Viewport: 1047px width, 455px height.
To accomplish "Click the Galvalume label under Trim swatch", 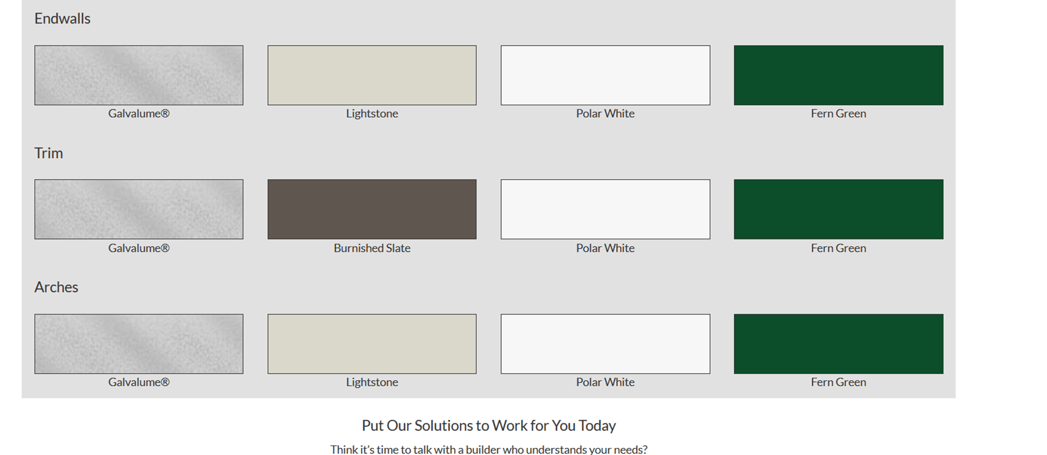I will click(139, 248).
